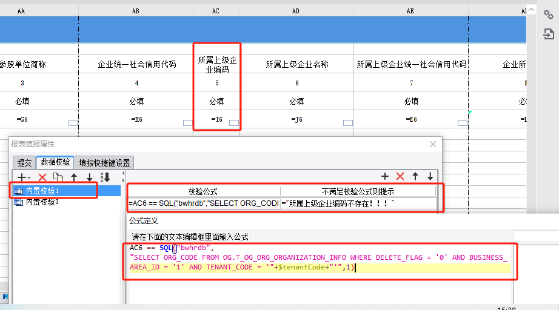This screenshot has width=559, height=310.
Task: Add a new formula row with right plus icon
Action: [384, 176]
